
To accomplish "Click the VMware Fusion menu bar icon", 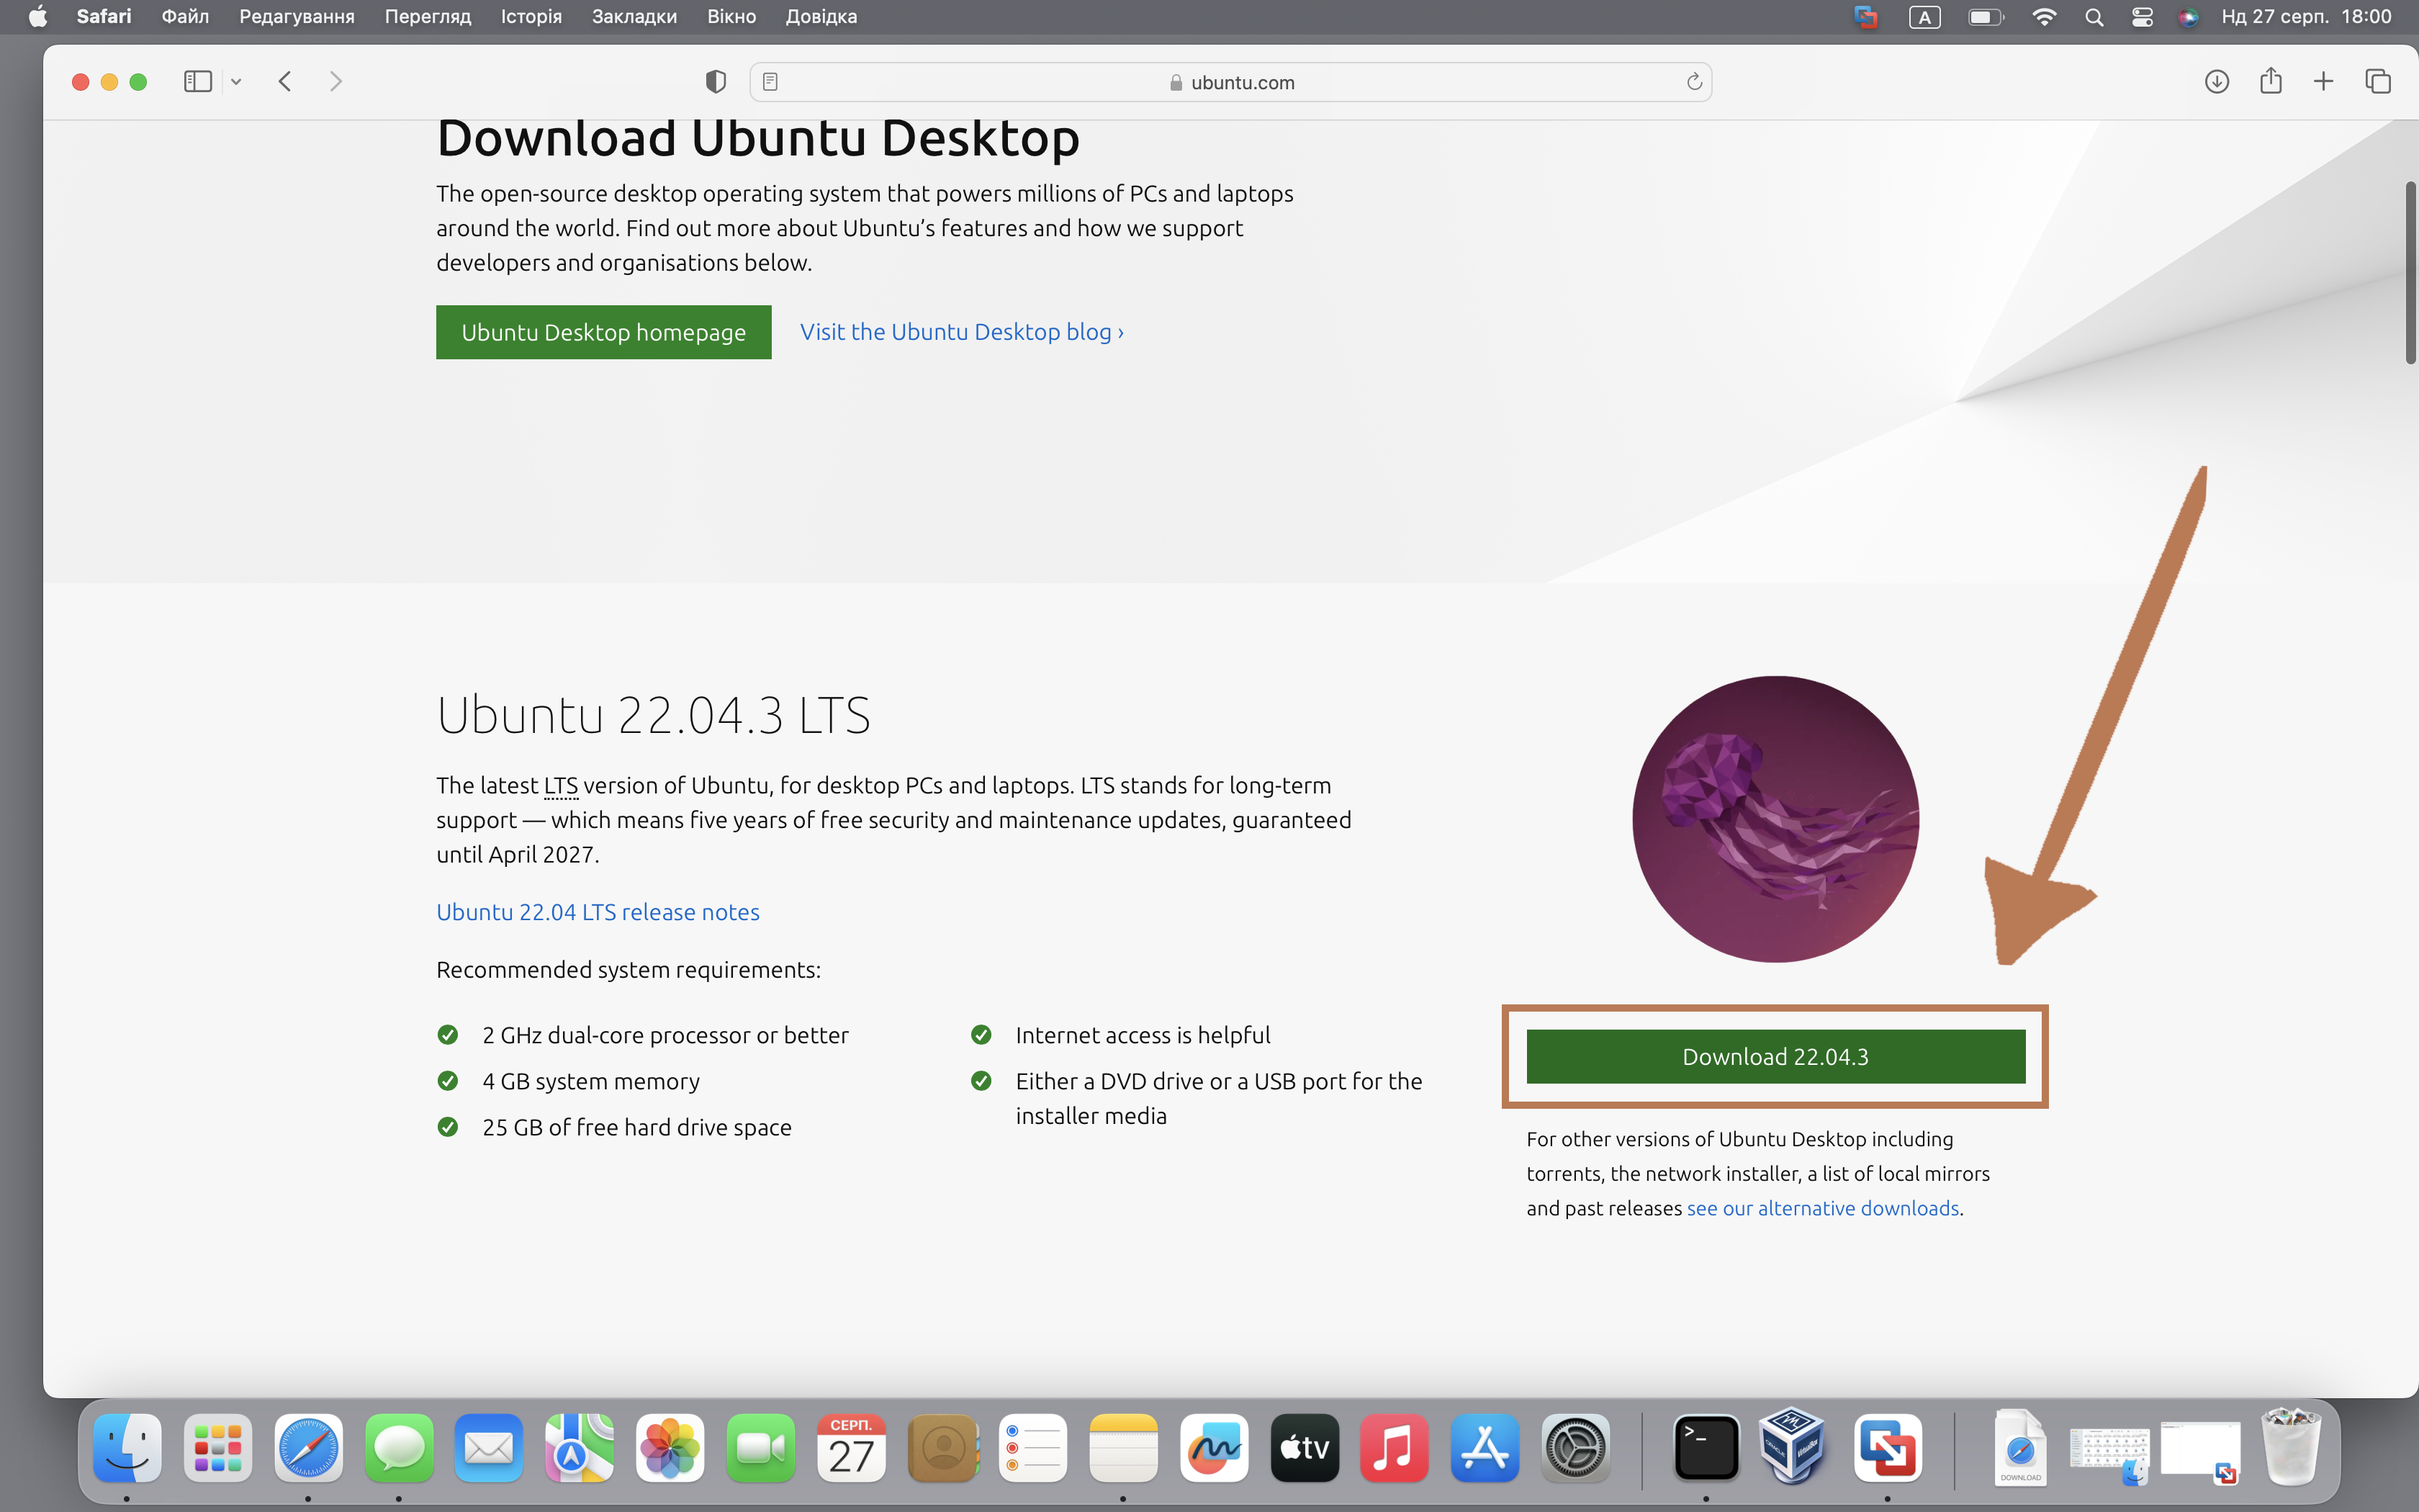I will point(1865,17).
